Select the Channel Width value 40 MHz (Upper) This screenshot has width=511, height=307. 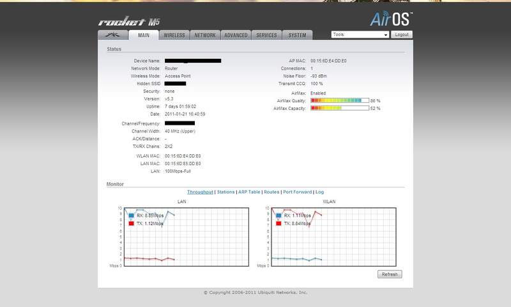(x=180, y=131)
